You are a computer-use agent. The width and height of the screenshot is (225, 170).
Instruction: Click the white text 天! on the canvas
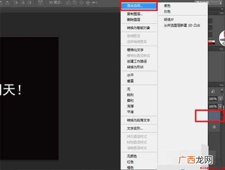click(12, 90)
